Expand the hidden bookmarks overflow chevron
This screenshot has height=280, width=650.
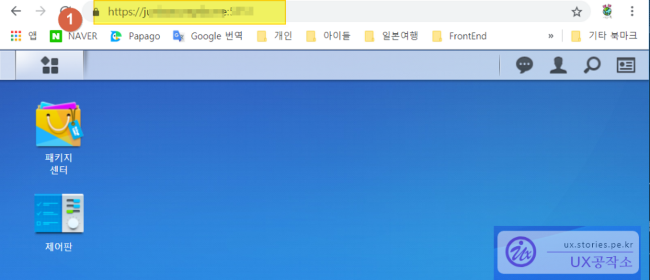[551, 36]
